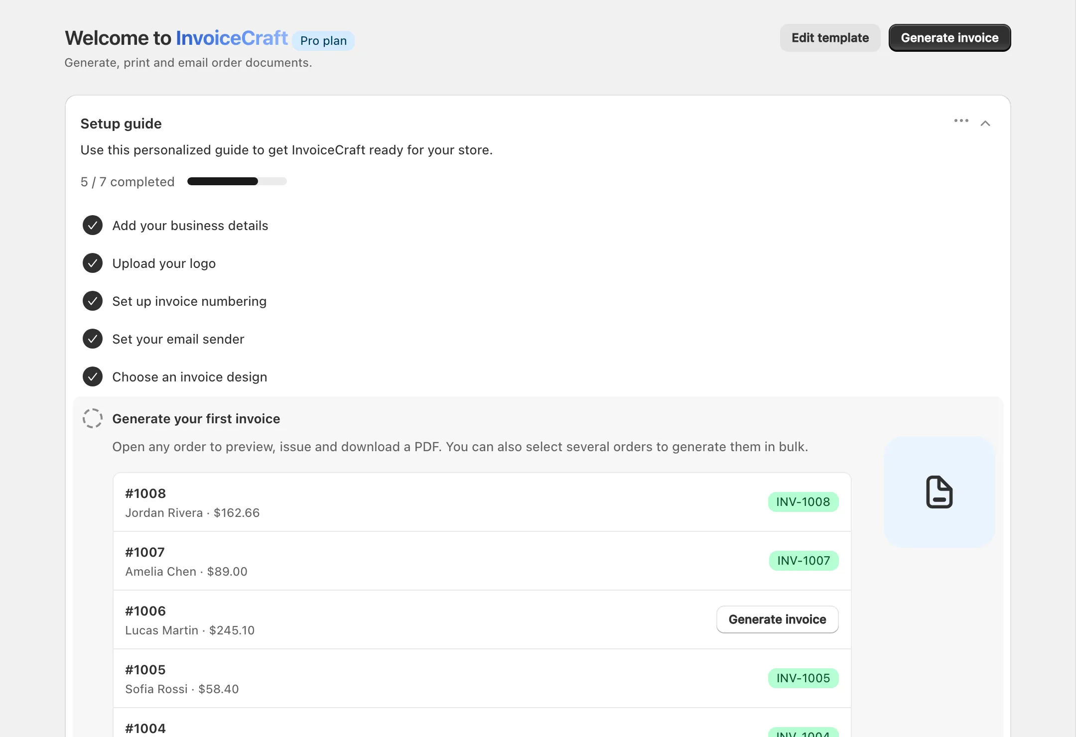Click Edit template button
1076x737 pixels.
830,38
